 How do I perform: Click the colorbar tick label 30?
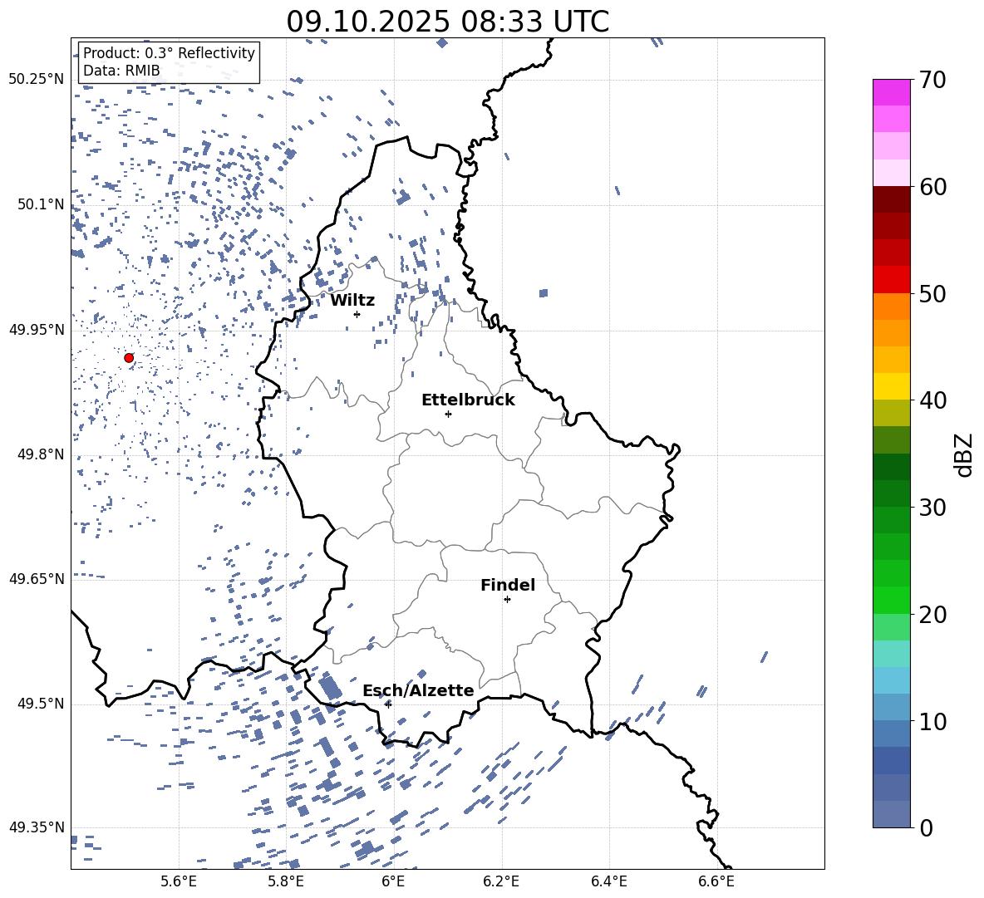pyautogui.click(x=933, y=508)
